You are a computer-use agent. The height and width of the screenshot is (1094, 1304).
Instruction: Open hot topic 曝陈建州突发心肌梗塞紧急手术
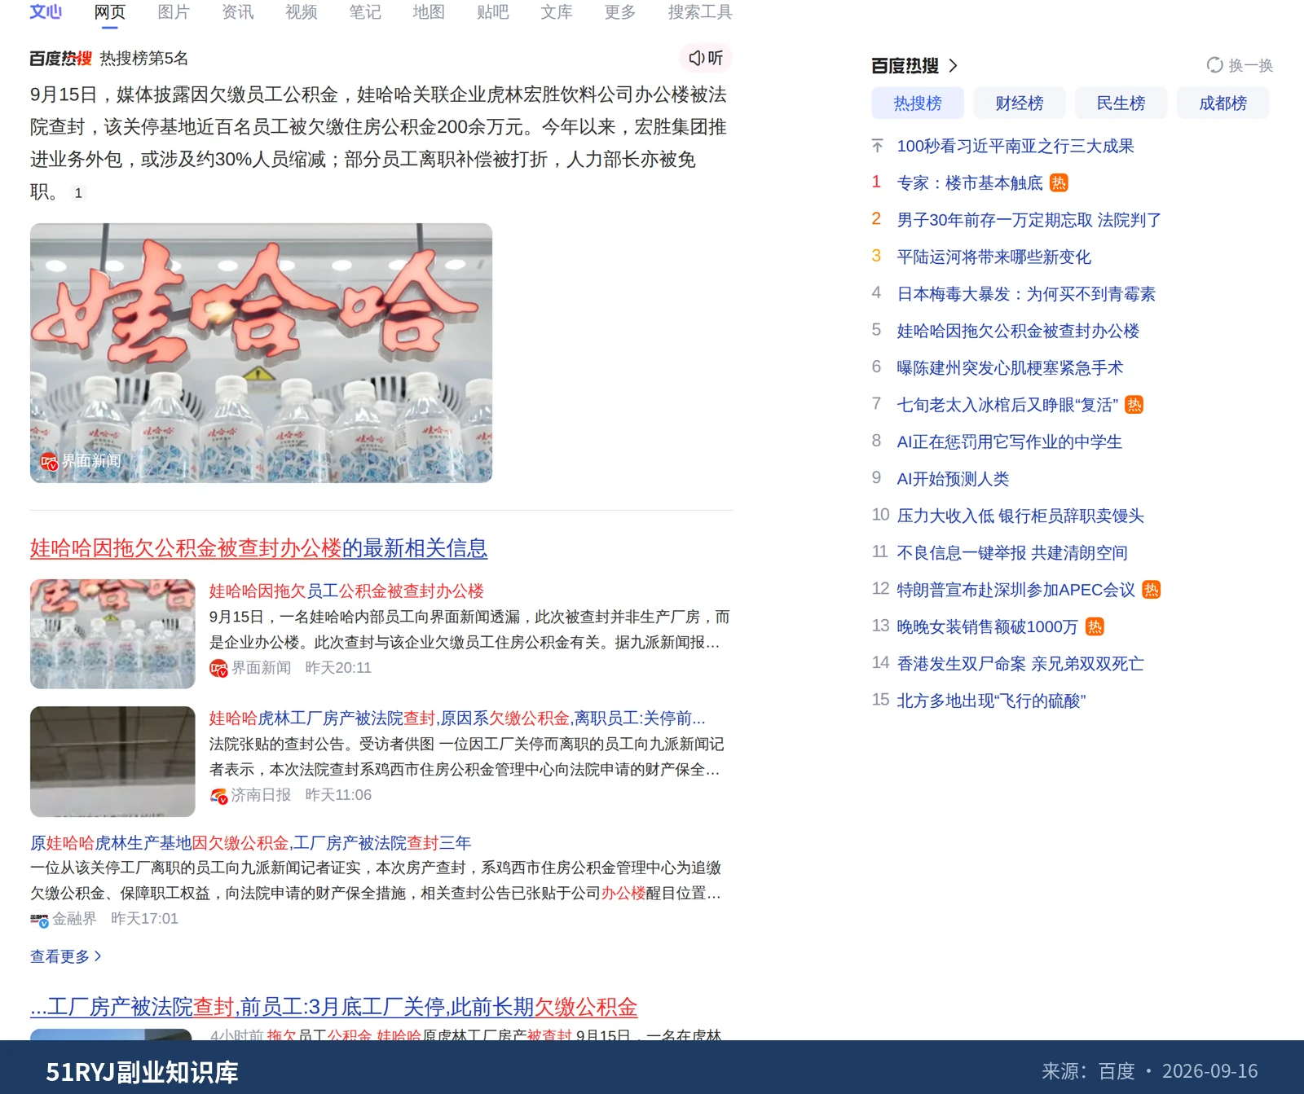click(1010, 368)
